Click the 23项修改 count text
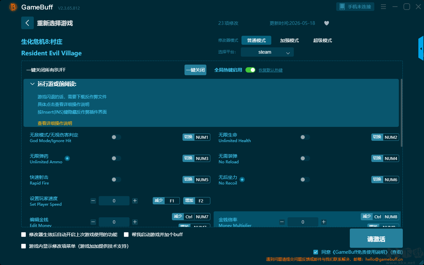The image size is (424, 265). tap(228, 23)
